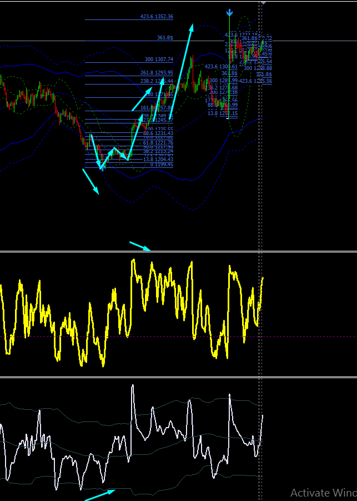The height and width of the screenshot is (501, 357).
Task: Click the white oscillator line's latest value
Action: [263, 415]
